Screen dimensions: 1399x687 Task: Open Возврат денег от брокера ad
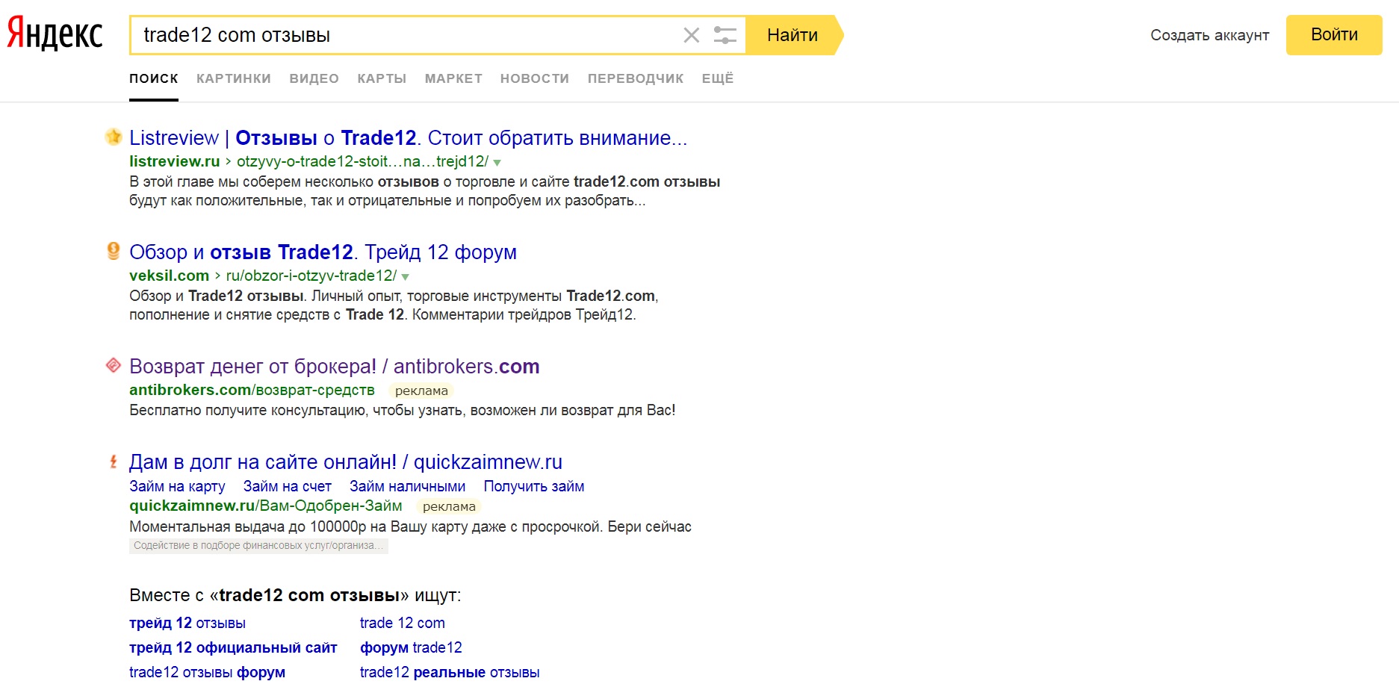tap(334, 367)
